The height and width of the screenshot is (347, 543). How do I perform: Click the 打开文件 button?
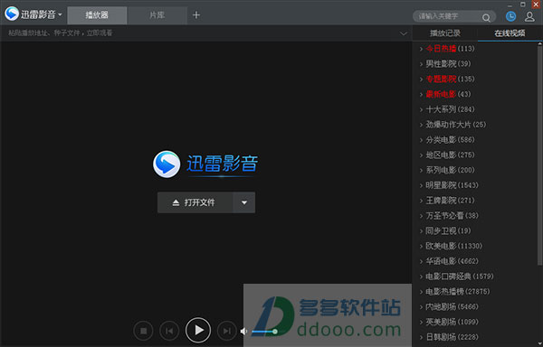[x=195, y=202]
